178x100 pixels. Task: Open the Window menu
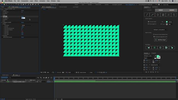pos(53,1)
